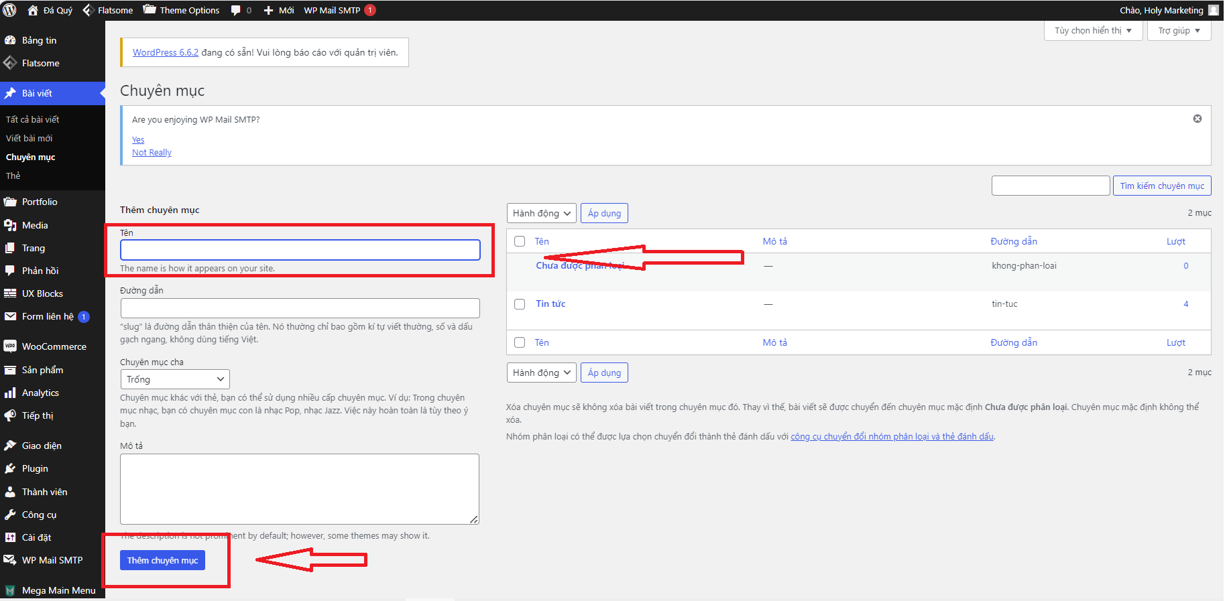Click the Analytics bar chart icon

pyautogui.click(x=10, y=393)
